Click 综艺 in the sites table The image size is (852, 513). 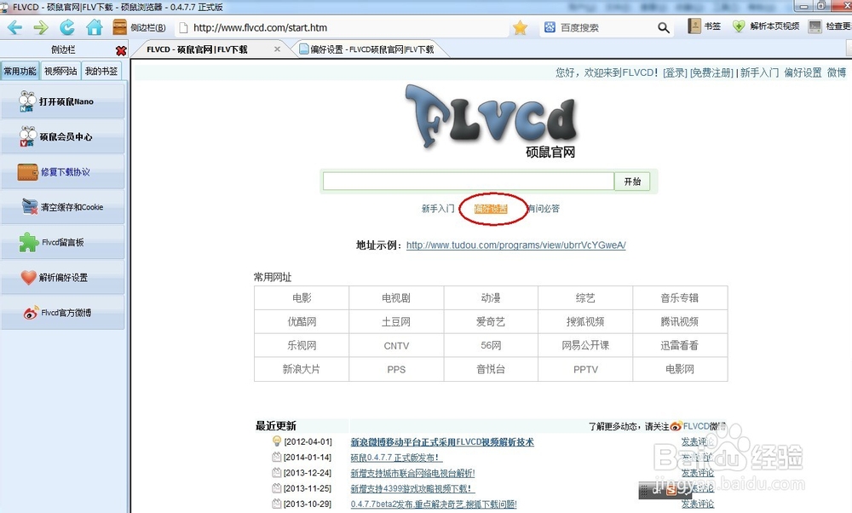[585, 297]
